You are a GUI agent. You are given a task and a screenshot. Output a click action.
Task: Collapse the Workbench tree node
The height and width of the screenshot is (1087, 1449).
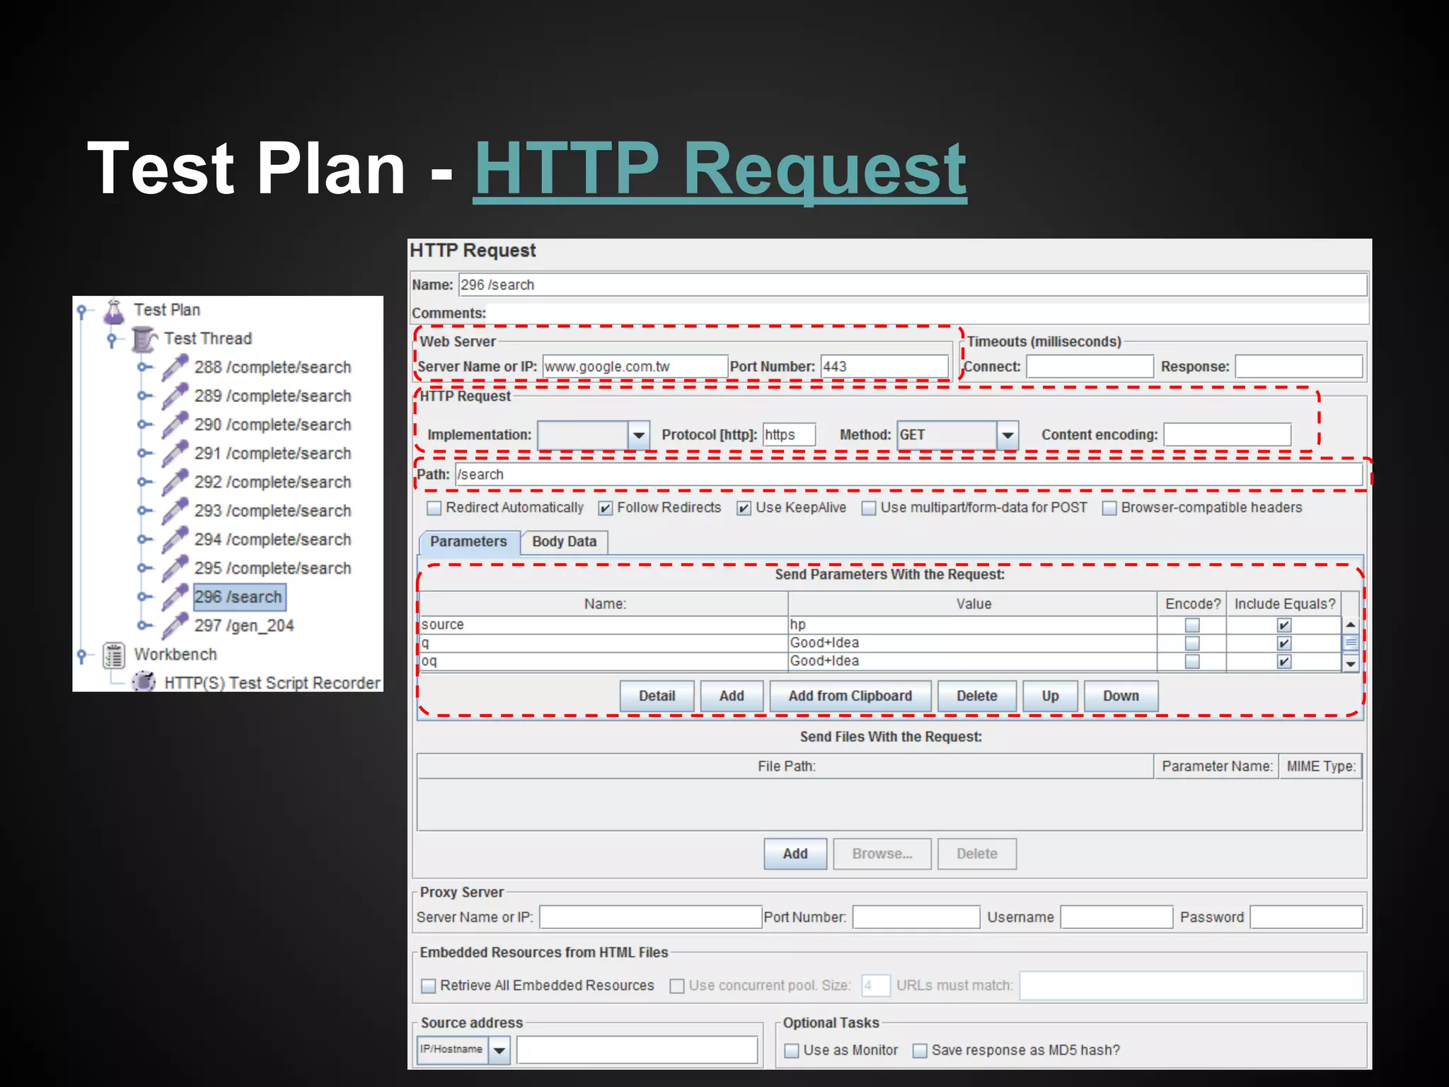pos(82,655)
